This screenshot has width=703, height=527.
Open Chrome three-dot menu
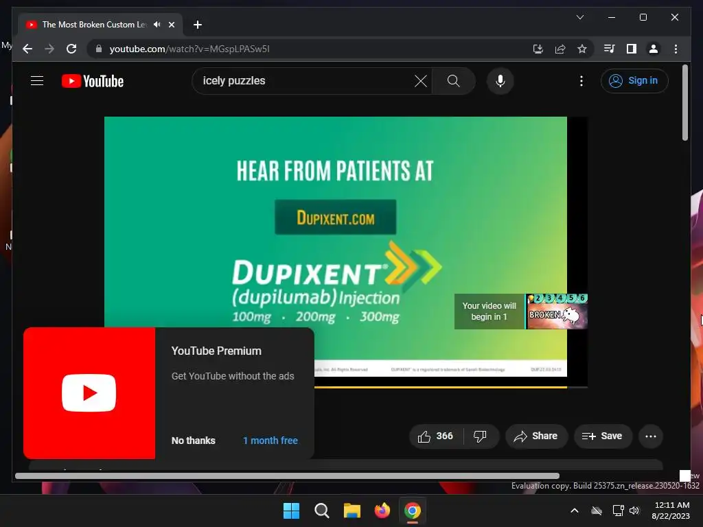click(x=676, y=49)
